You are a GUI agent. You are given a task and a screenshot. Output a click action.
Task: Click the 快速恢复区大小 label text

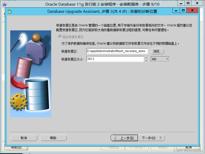(72, 60)
